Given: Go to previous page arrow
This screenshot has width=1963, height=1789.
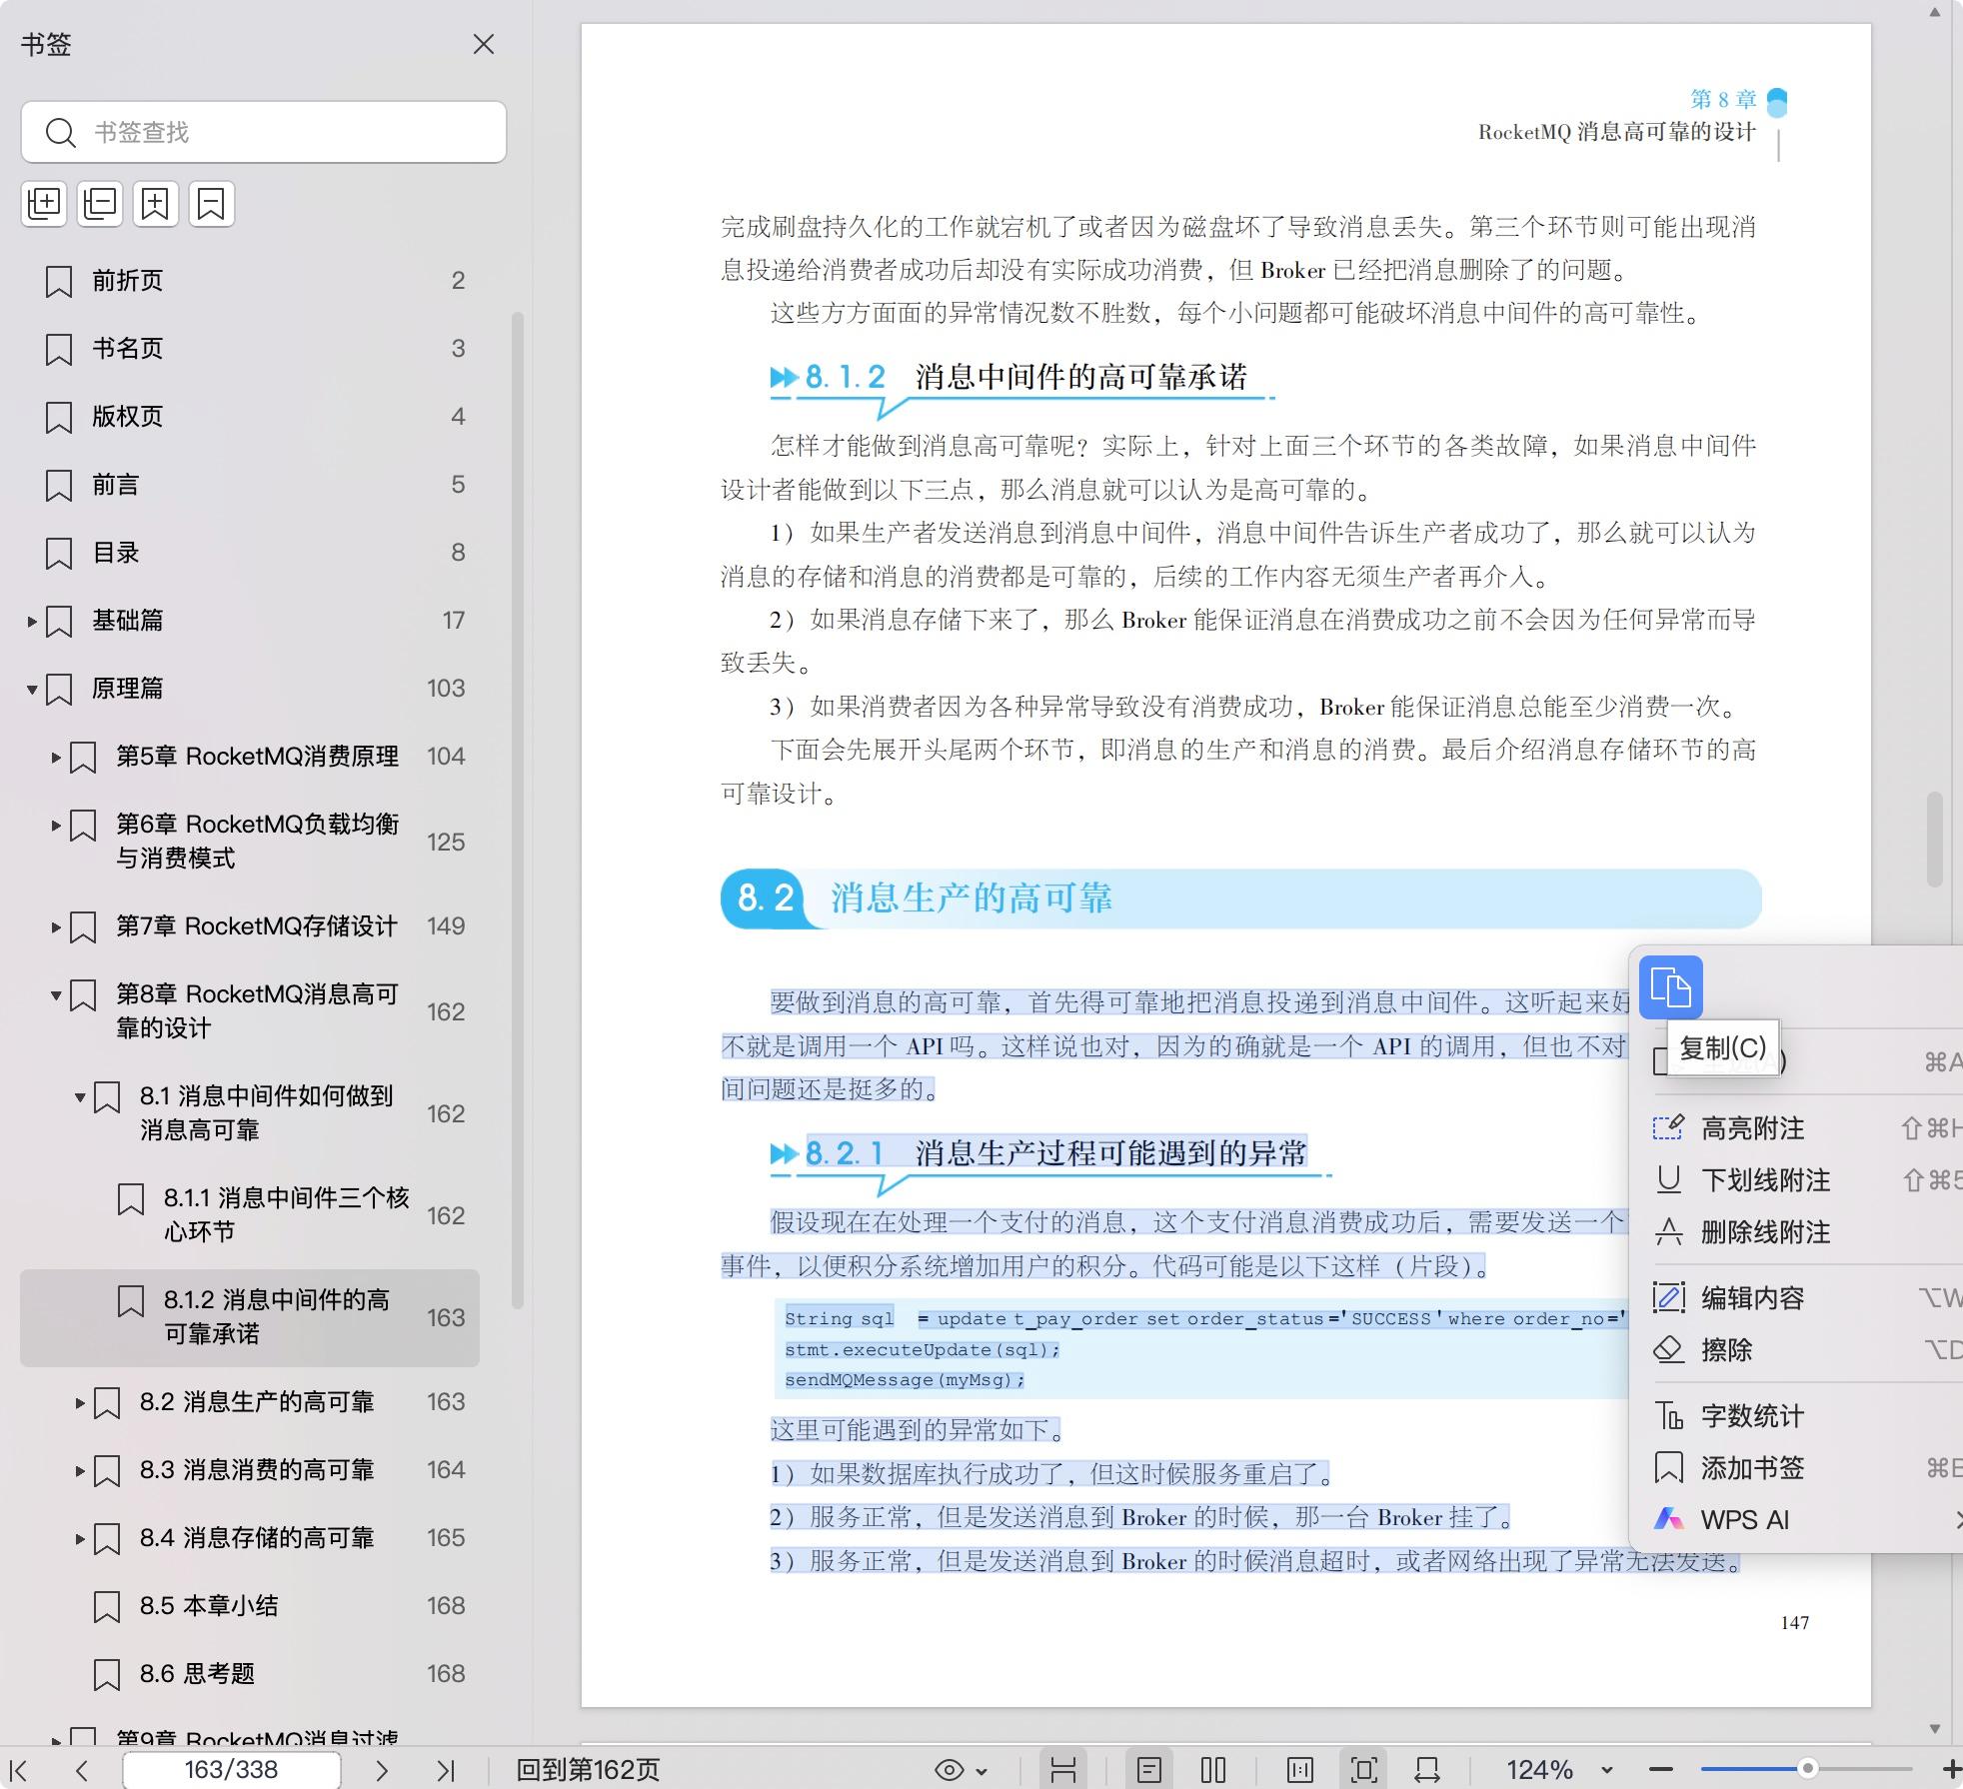Looking at the screenshot, I should coord(82,1770).
